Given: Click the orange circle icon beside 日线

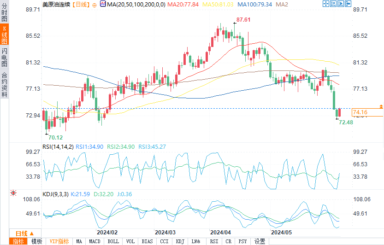Looking at the screenshot, I should 95,5.
